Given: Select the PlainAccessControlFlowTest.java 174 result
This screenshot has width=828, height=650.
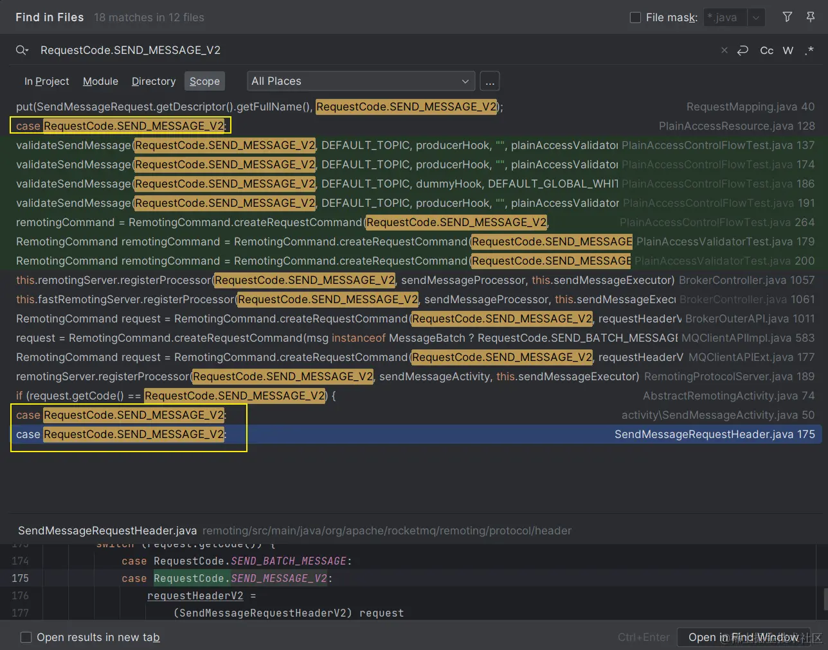Looking at the screenshot, I should click(415, 164).
